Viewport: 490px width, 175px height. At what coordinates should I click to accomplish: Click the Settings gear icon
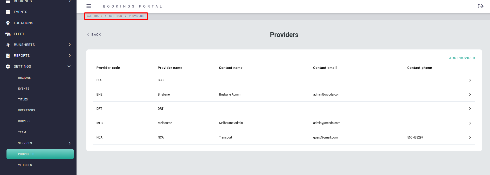[x=8, y=67]
